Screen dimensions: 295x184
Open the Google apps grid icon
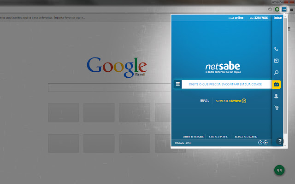click(289, 29)
